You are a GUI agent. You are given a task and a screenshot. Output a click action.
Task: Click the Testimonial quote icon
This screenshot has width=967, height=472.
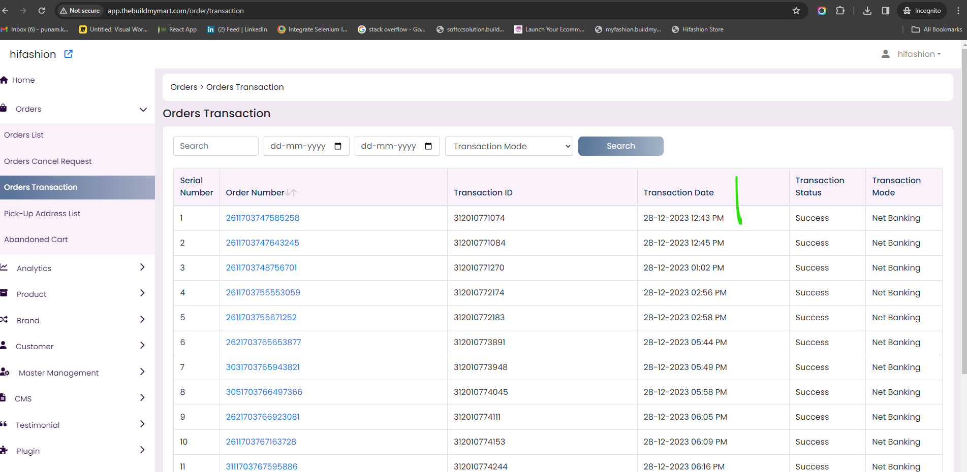(x=3, y=424)
